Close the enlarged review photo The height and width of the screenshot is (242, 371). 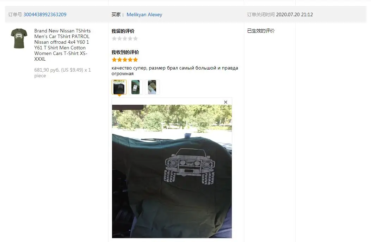[225, 102]
